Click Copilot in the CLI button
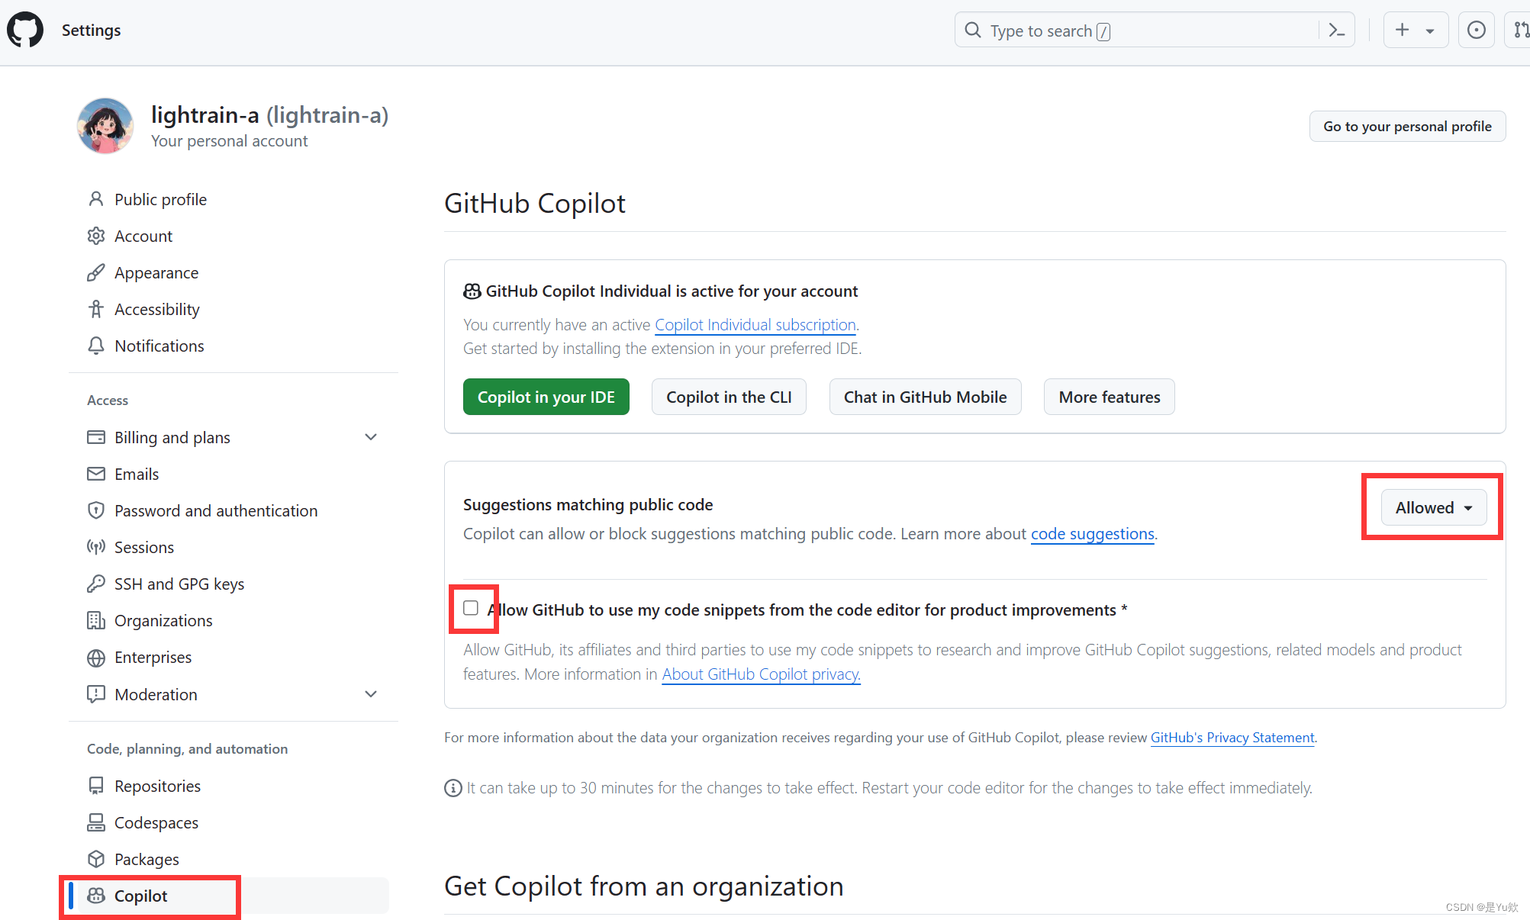 [729, 397]
